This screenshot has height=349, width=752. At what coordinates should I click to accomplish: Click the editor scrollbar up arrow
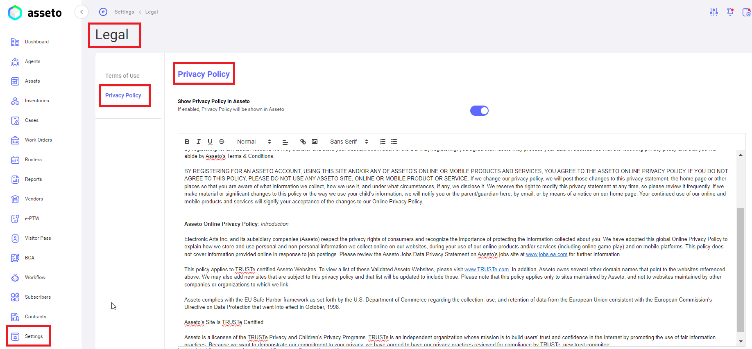coord(741,155)
